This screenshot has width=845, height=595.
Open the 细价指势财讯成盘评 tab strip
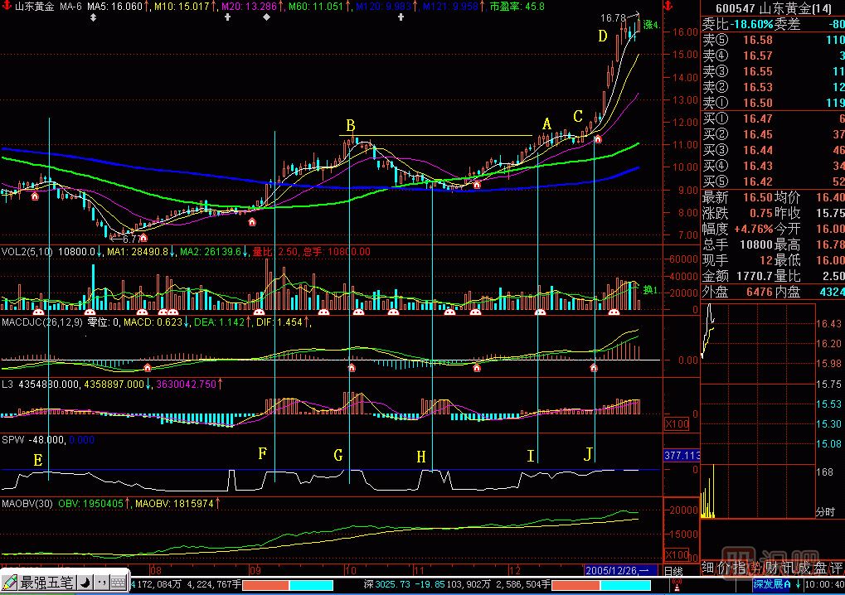[x=772, y=568]
